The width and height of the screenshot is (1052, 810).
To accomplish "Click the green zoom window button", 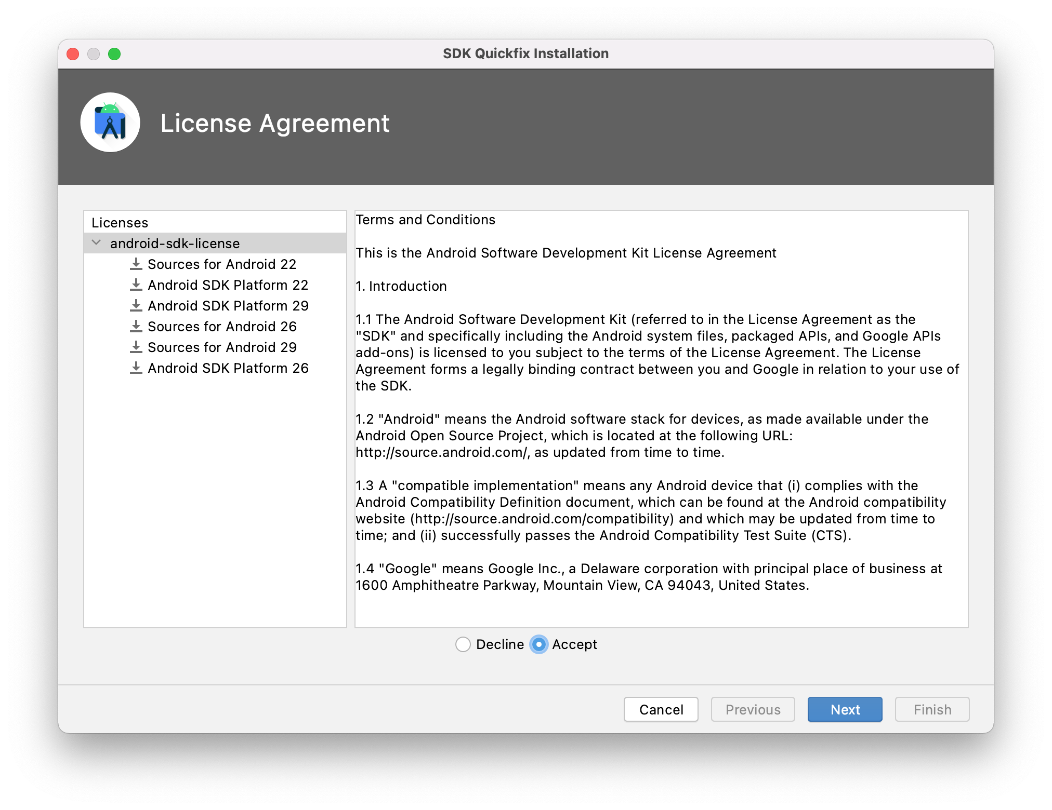I will point(114,54).
